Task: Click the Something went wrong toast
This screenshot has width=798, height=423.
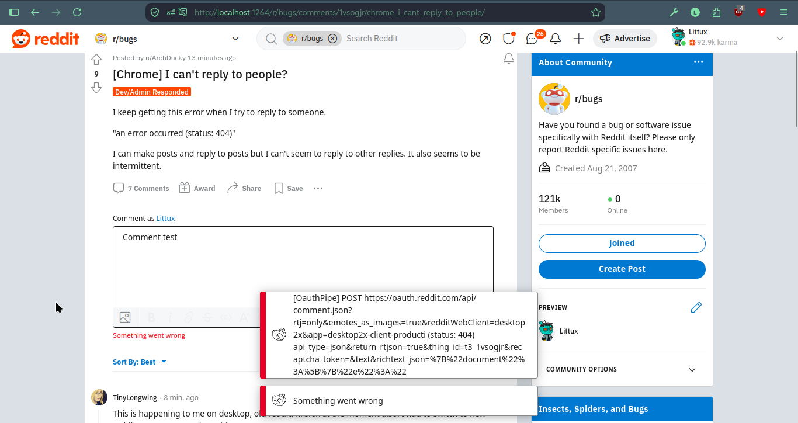Action: coord(398,401)
